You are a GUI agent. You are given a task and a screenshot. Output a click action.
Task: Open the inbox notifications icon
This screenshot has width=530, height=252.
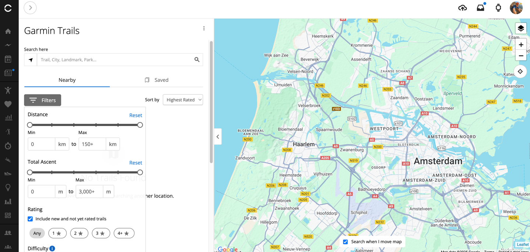[x=481, y=8]
